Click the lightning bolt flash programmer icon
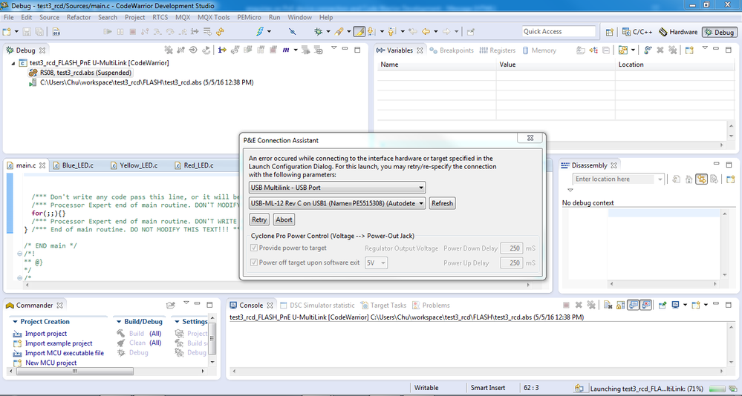Image resolution: width=742 pixels, height=396 pixels. click(260, 32)
